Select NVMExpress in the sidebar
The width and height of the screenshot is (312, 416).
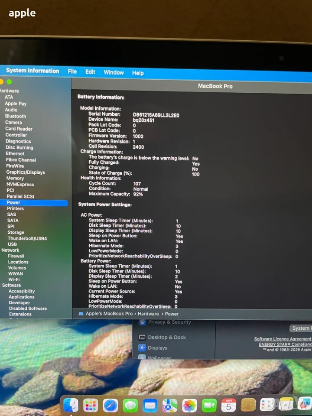[20, 185]
